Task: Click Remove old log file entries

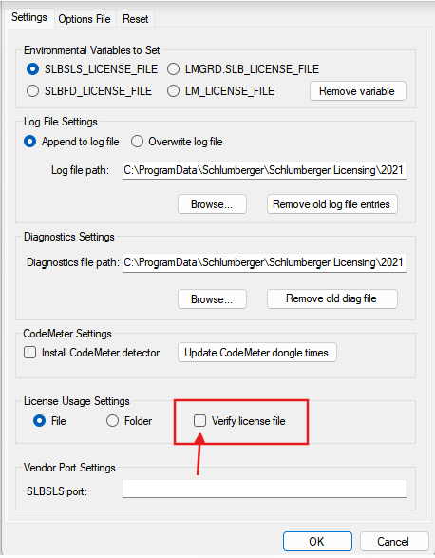Action: click(331, 204)
